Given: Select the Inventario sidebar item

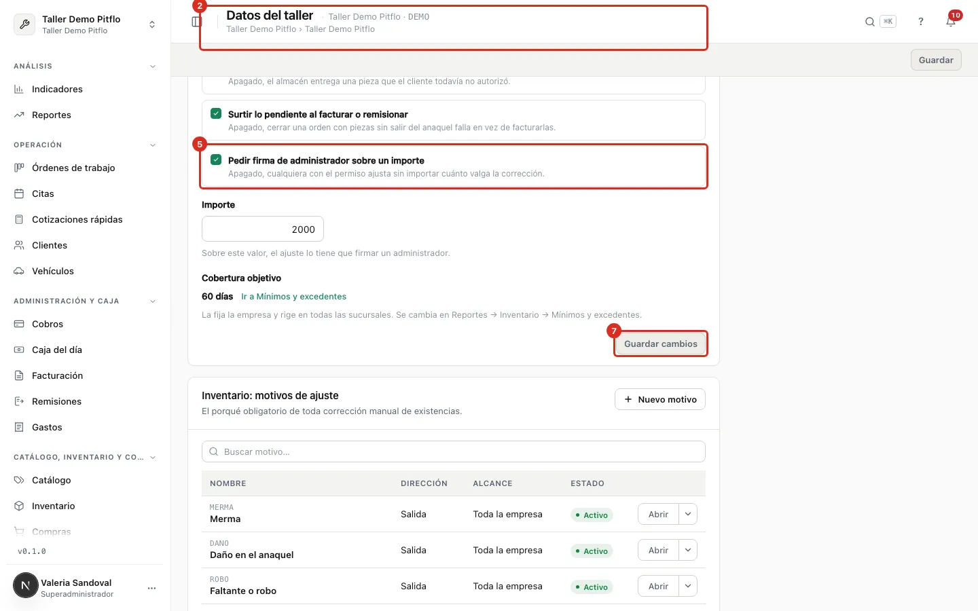Looking at the screenshot, I should (x=85, y=506).
